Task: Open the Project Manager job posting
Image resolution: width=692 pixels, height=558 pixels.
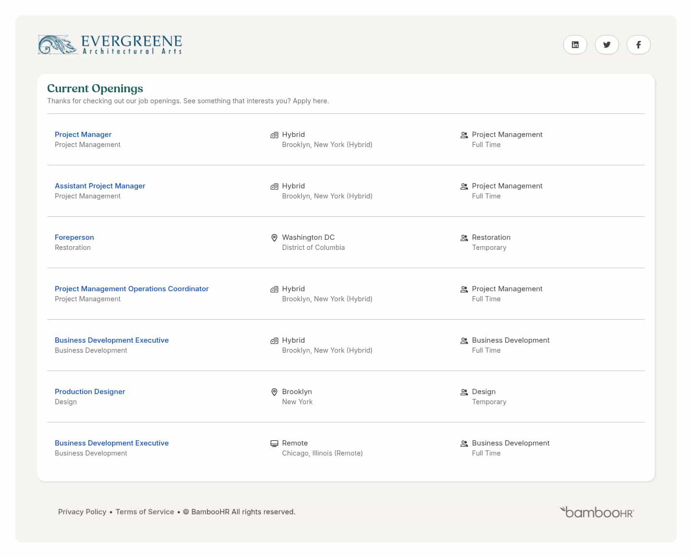Action: (x=83, y=135)
